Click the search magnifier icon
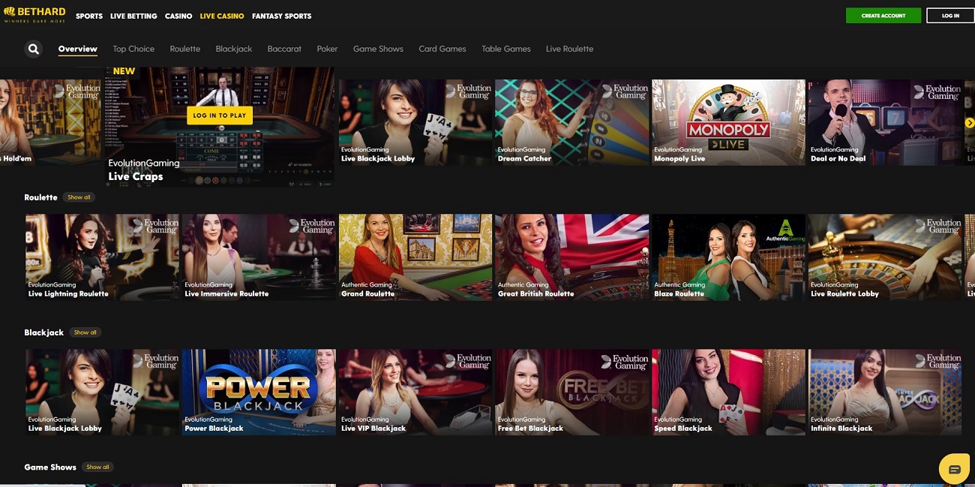The height and width of the screenshot is (487, 975). (x=34, y=50)
